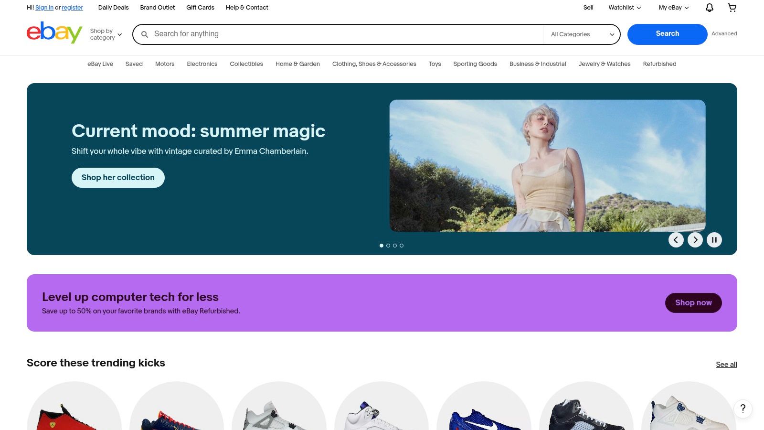The image size is (764, 430).
Task: Open the eBay Live tab
Action: pos(100,64)
